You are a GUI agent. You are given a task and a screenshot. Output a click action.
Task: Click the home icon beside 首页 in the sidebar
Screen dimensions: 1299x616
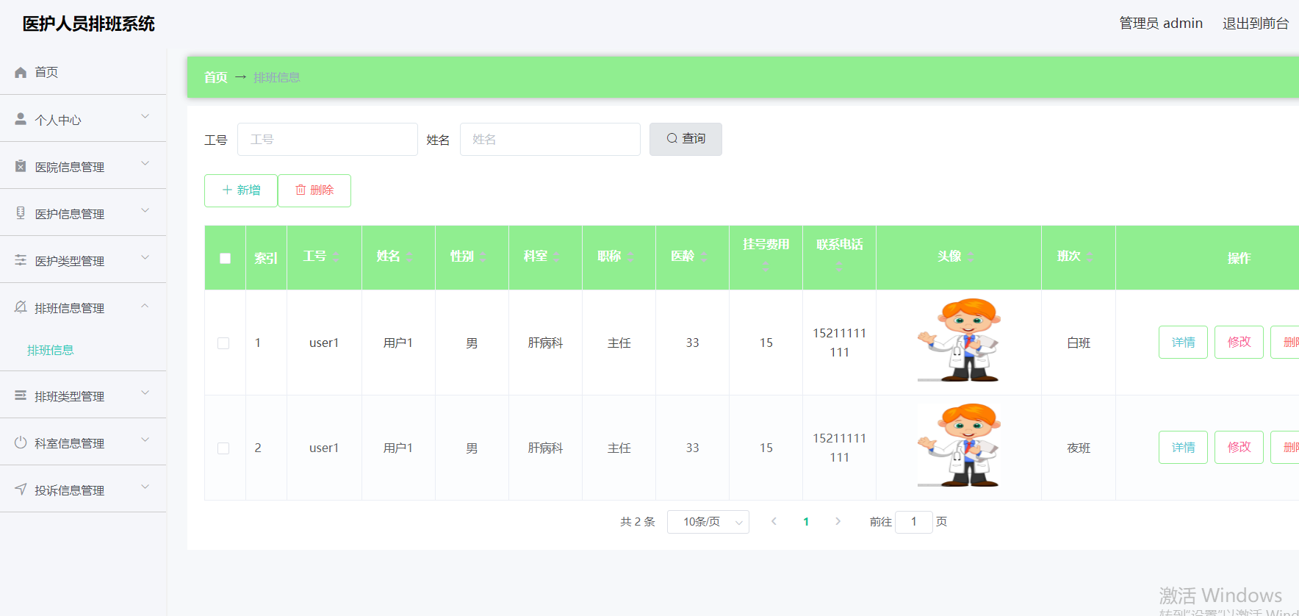[21, 72]
